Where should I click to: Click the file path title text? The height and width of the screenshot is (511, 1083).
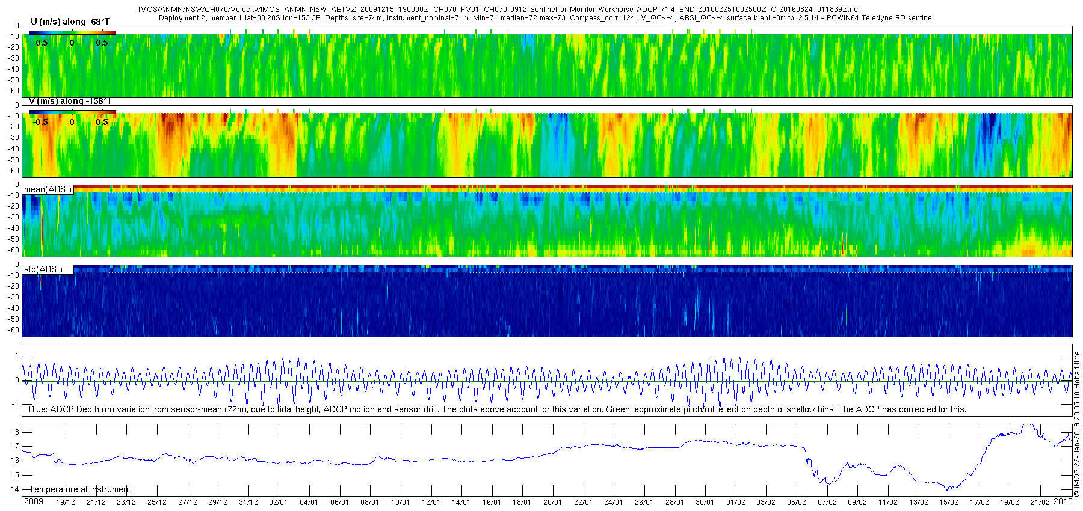pyautogui.click(x=498, y=10)
